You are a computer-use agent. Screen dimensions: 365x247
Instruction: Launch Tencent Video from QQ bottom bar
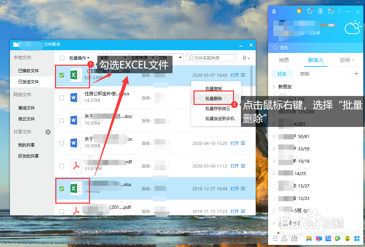(x=338, y=238)
